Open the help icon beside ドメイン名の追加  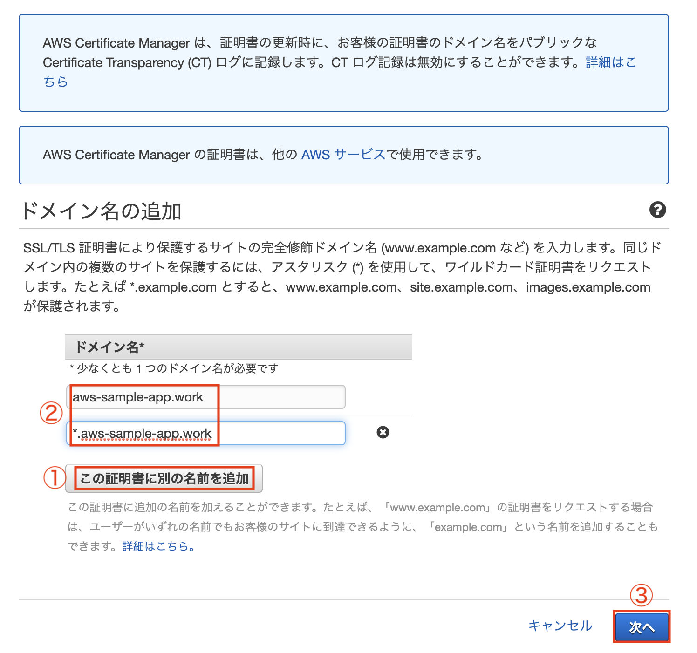tap(657, 210)
